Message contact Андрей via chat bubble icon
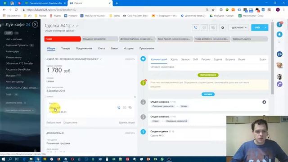The width and height of the screenshot is (288, 162). pos(130,108)
